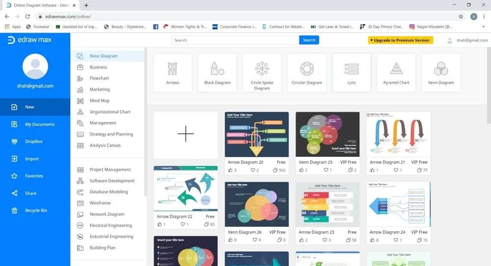Open the Arrows diagram type tile

coord(172,73)
